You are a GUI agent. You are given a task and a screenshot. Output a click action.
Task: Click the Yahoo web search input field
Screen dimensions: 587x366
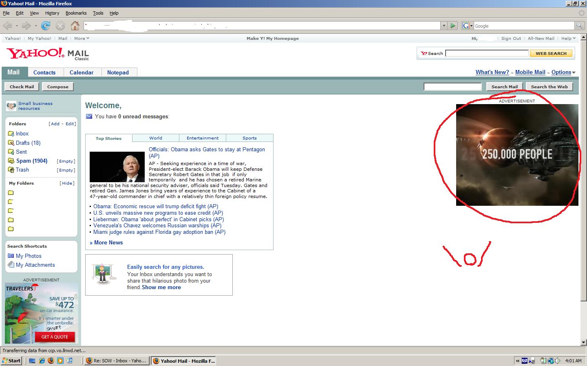pyautogui.click(x=487, y=53)
